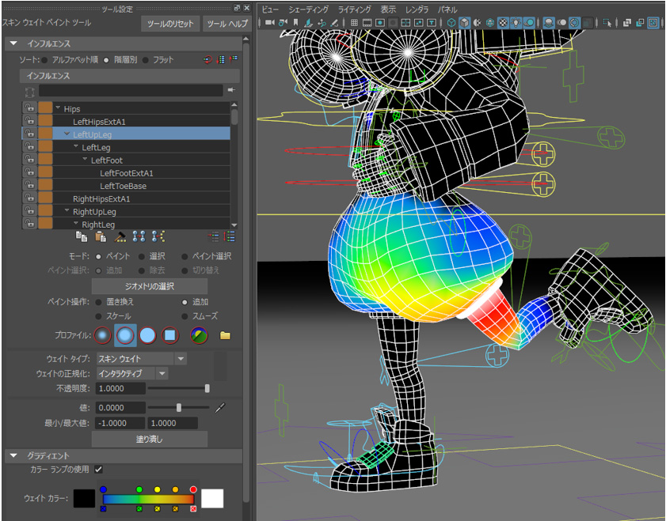Click the influence search input field

tap(131, 90)
